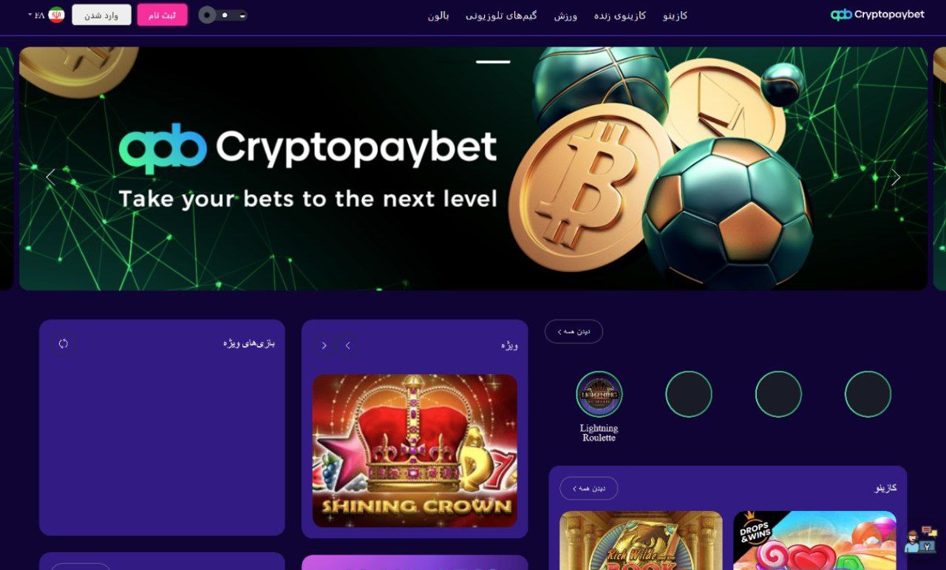Click the pink ثبت نام register button
This screenshot has width=946, height=570.
click(162, 15)
